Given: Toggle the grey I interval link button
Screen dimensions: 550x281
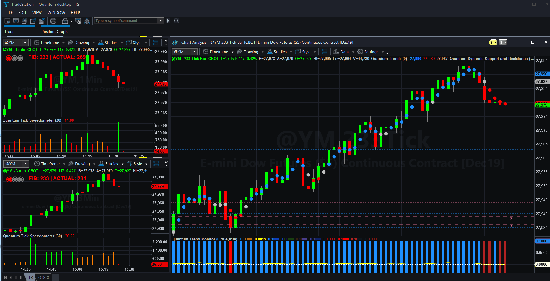Looking at the screenshot, I should click(x=503, y=42).
